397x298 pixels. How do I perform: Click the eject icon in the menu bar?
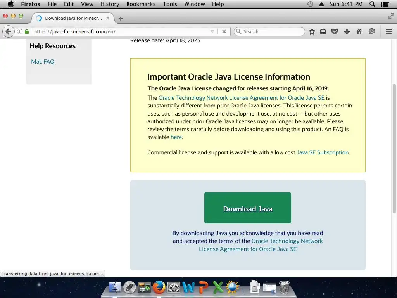[321, 4]
